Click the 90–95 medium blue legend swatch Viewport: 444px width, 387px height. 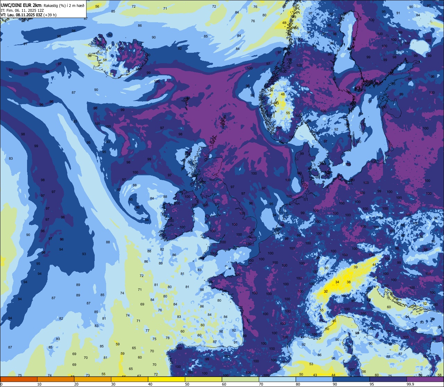[351, 379]
